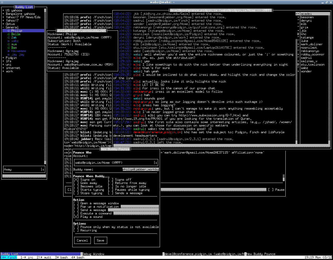Open the Away status dropdown in Buddy List
The width and height of the screenshot is (333, 260).
[x=24, y=169]
